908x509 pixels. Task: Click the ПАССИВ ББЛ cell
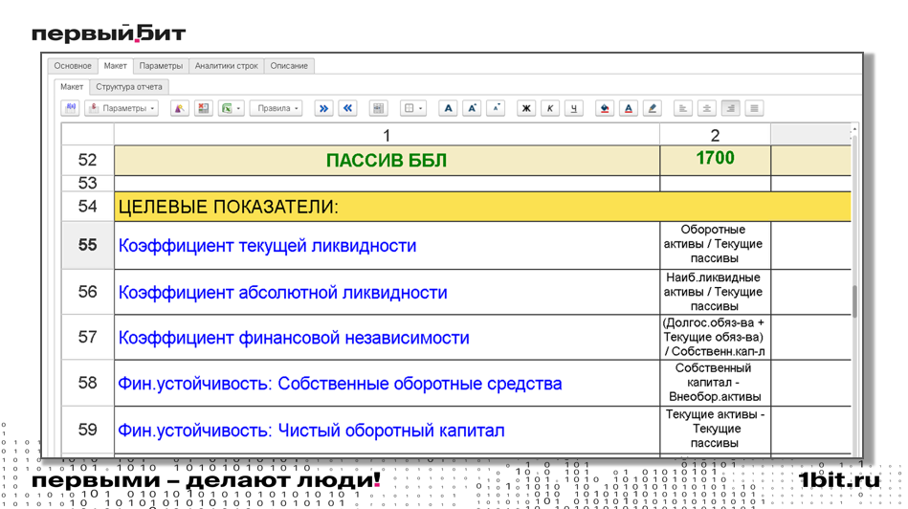coord(387,161)
